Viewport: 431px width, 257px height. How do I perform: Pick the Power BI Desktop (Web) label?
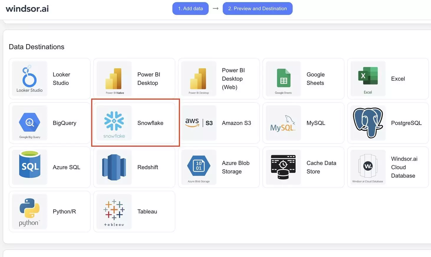click(233, 79)
